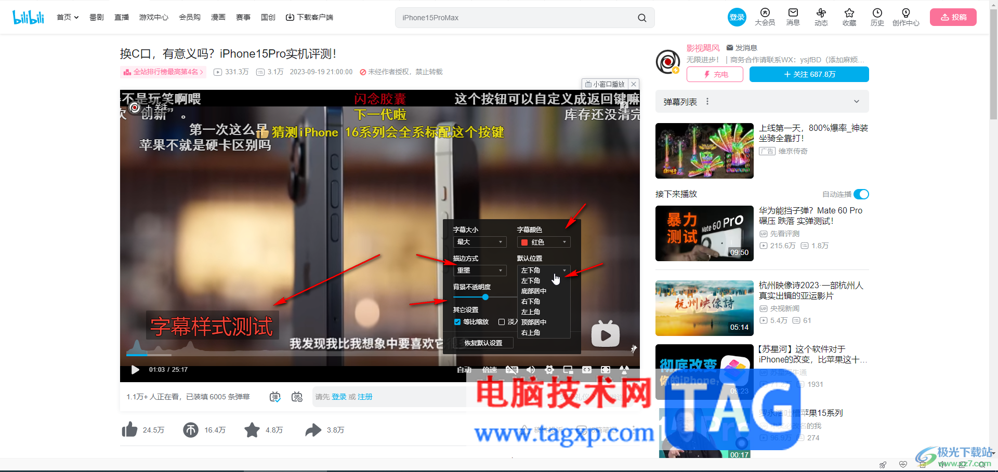Click the 注册 link in danmaku bar
This screenshot has width=998, height=472.
365,397
